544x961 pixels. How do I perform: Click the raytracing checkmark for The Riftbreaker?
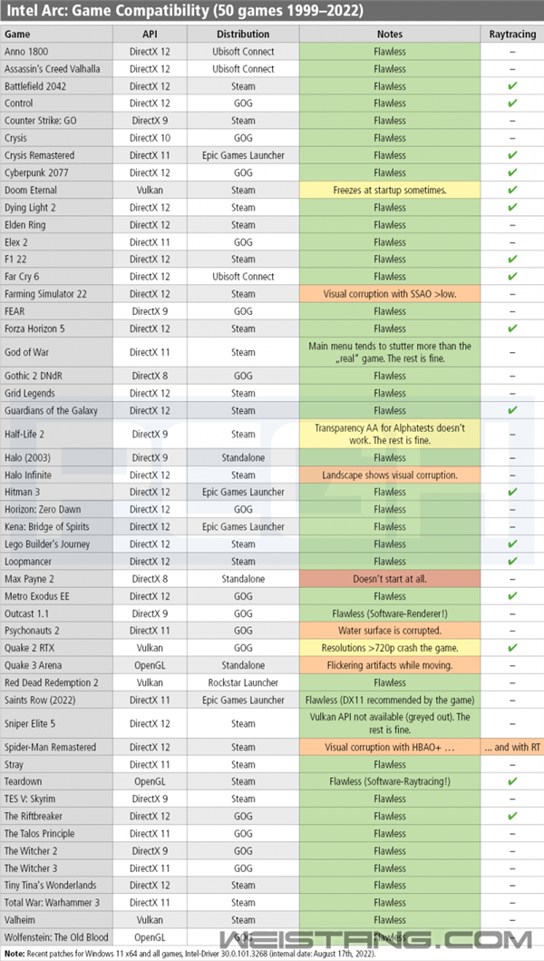click(x=512, y=816)
